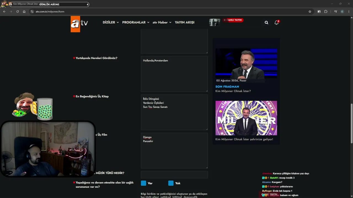Click the chat message 'Evde tek başına 1'
The width and height of the screenshot is (353, 198).
pyautogui.click(x=282, y=191)
